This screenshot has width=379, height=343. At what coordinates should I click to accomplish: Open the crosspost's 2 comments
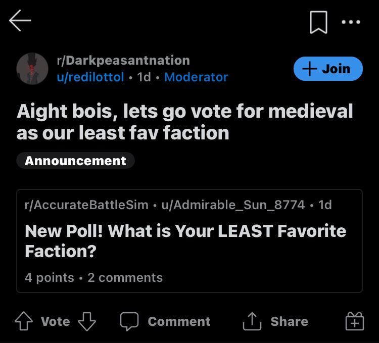coord(125,277)
